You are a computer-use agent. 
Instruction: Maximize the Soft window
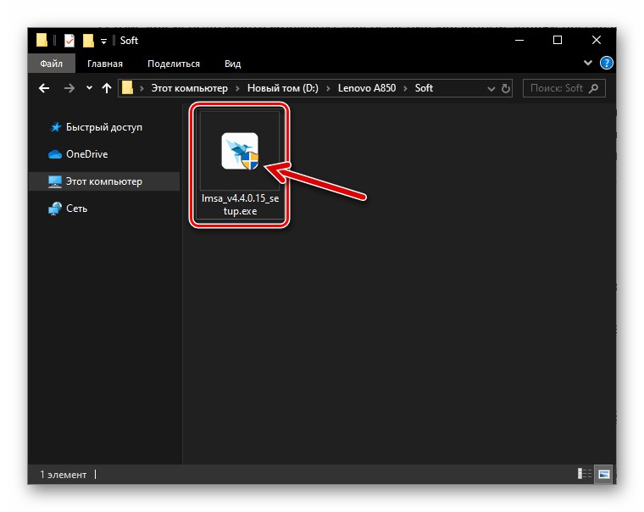558,40
